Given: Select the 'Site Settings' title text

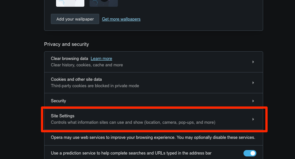Looking at the screenshot, I should 62,116.
